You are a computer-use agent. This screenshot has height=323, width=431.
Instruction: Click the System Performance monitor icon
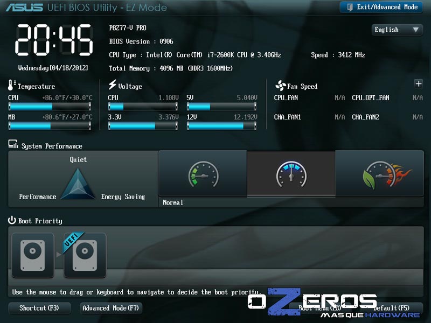click(x=13, y=144)
